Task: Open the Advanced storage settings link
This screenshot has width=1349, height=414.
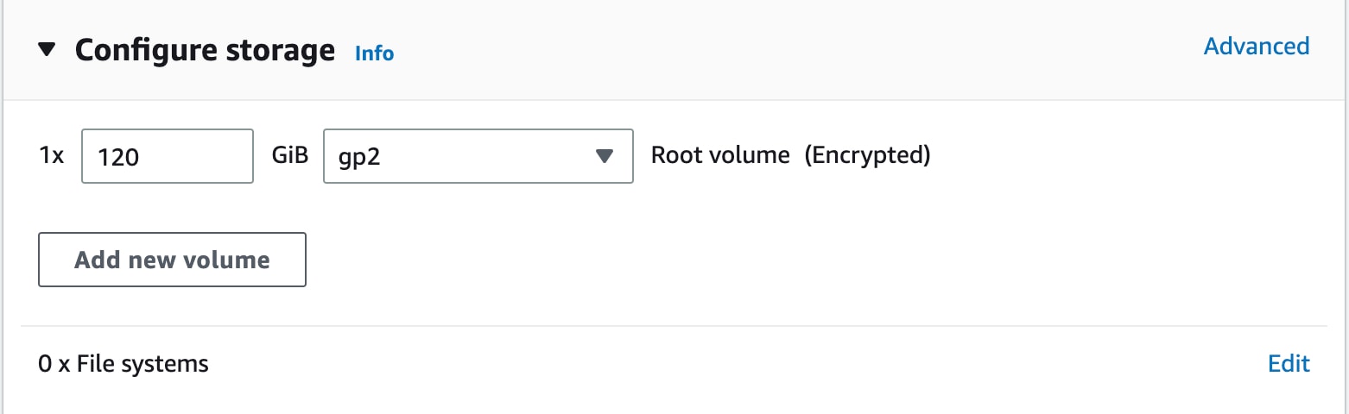Action: click(x=1256, y=46)
